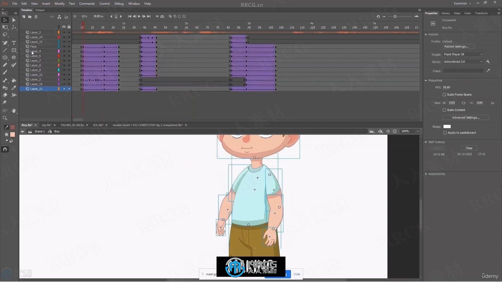Click the Advanced Settings button
The width and height of the screenshot is (502, 282).
[466, 118]
